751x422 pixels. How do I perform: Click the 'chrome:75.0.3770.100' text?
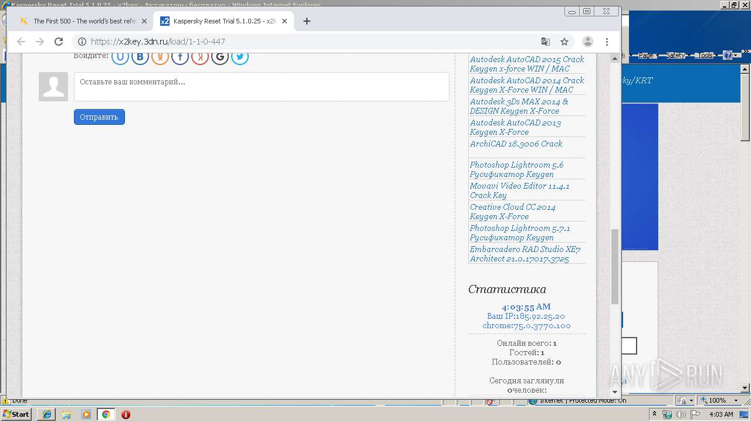pos(526,325)
